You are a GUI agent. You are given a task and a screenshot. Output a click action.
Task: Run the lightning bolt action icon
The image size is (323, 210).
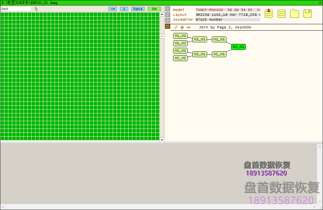[176, 27]
